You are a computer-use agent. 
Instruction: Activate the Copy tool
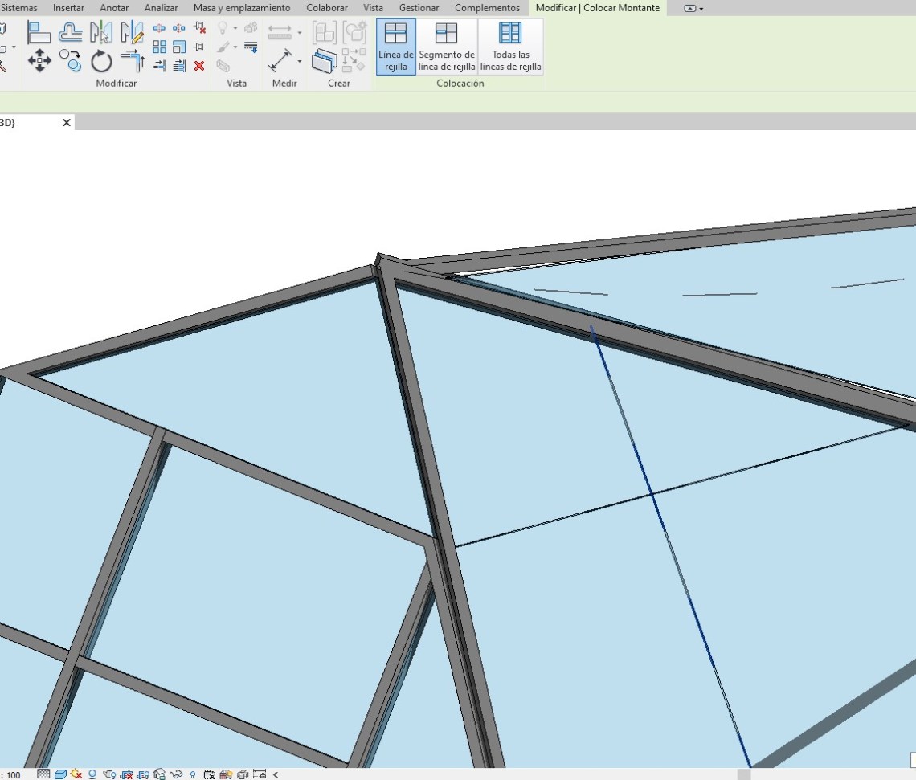(71, 61)
